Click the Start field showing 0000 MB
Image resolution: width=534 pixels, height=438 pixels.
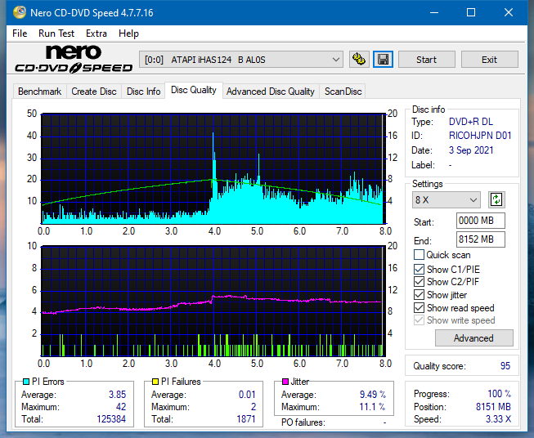click(x=480, y=221)
